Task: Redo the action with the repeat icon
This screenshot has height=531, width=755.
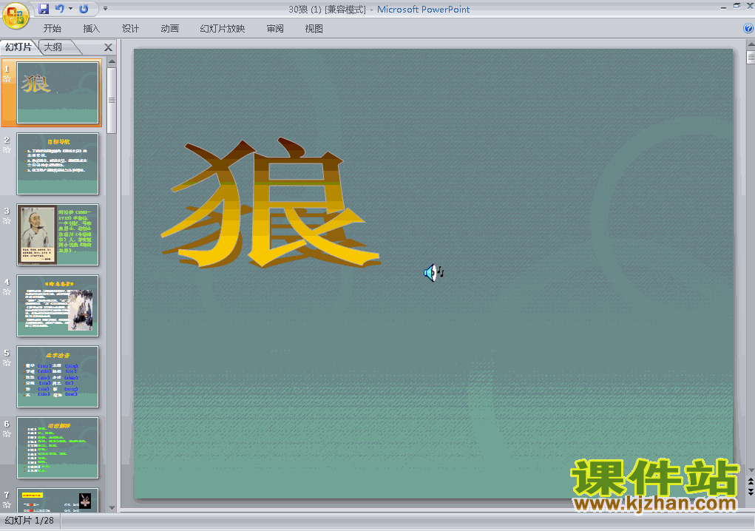Action: (x=84, y=9)
